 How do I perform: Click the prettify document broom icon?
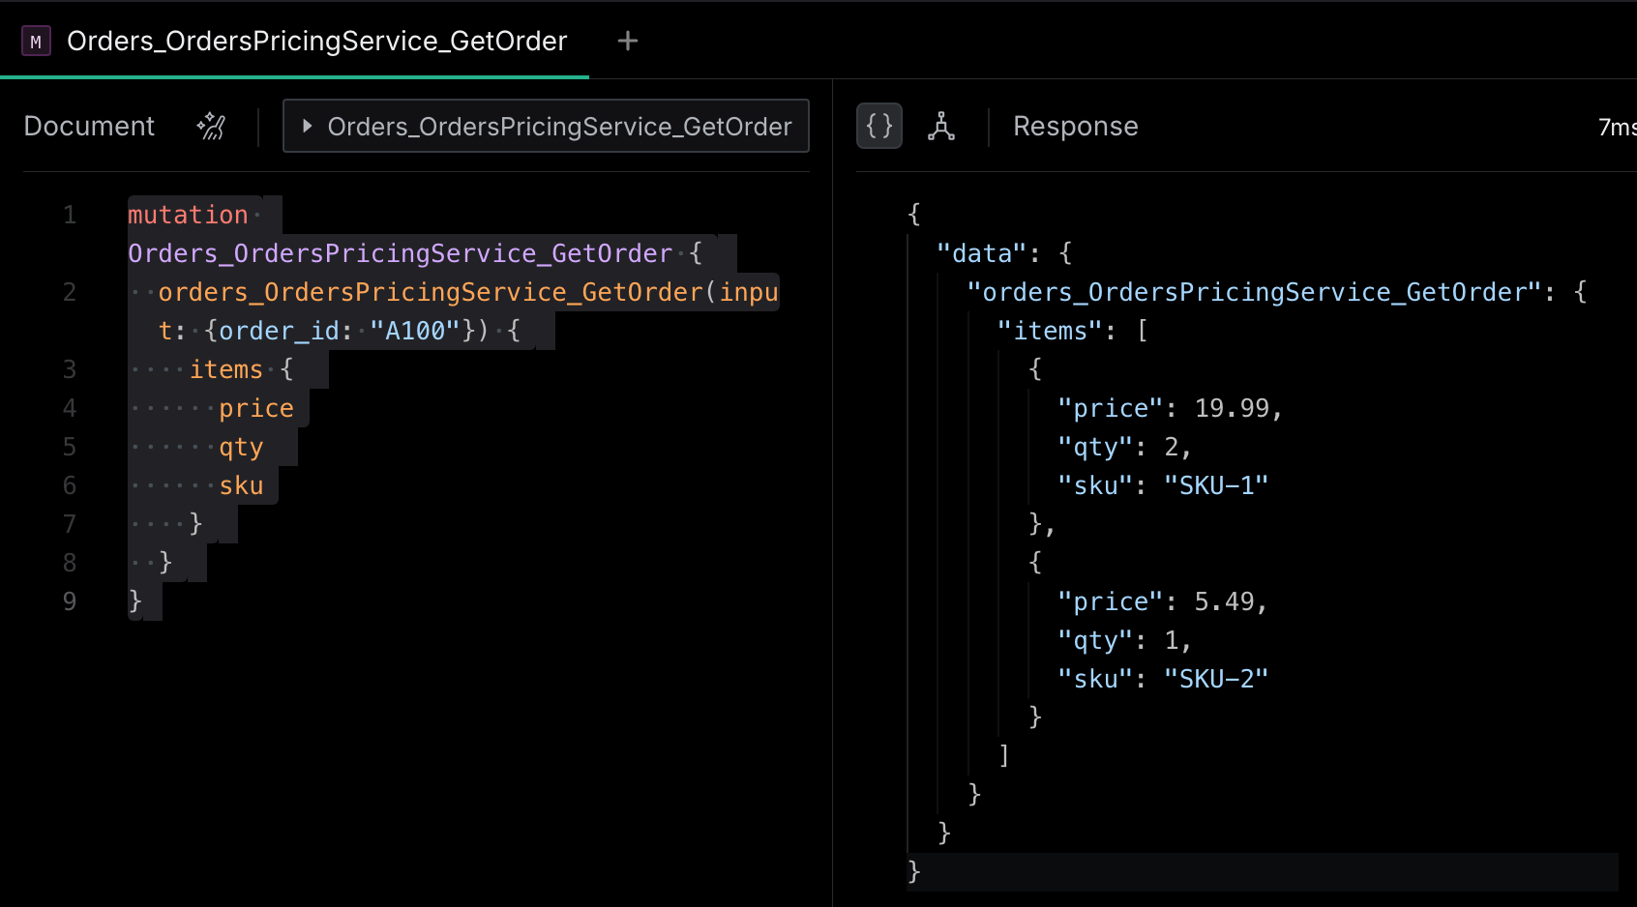coord(211,126)
